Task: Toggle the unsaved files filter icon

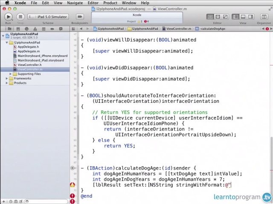Action: (21, 201)
